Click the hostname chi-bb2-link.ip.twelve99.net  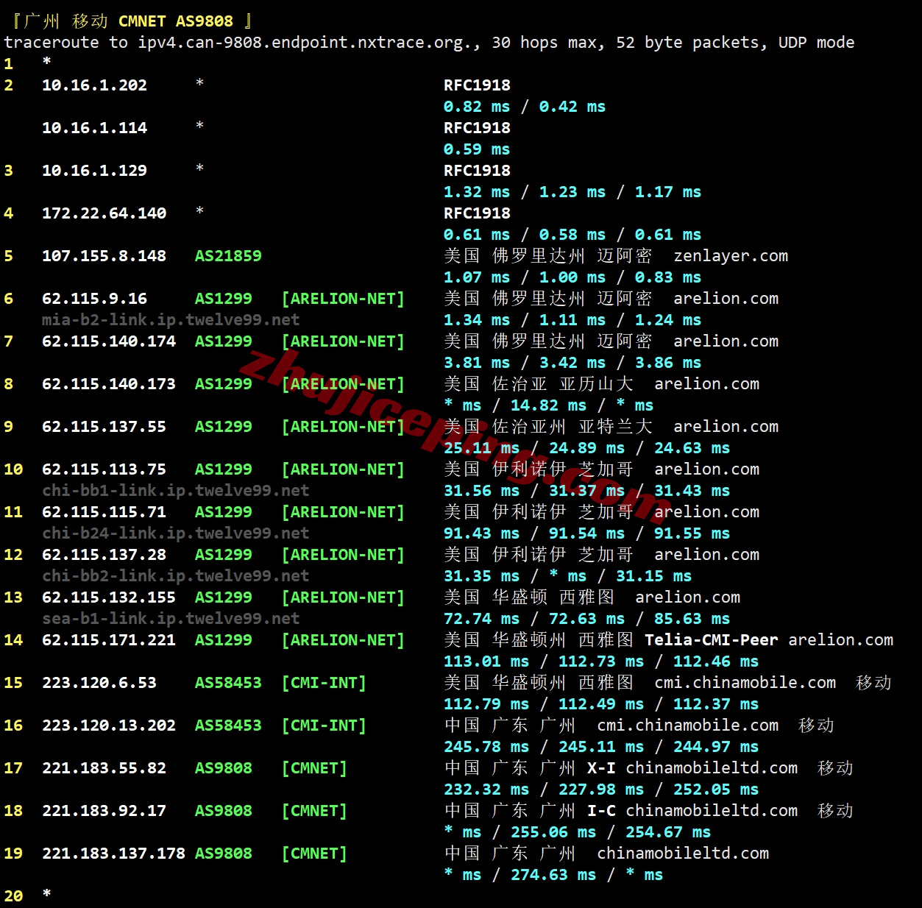pos(176,576)
